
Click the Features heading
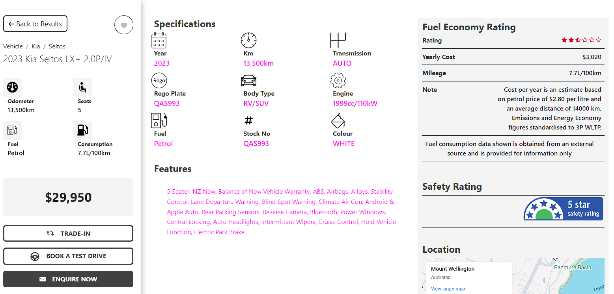tap(173, 169)
